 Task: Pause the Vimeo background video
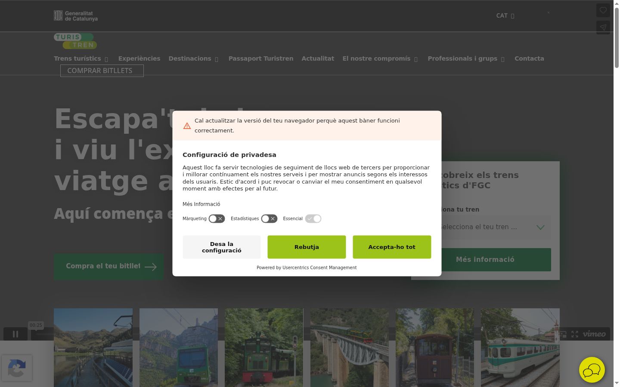[x=15, y=334]
